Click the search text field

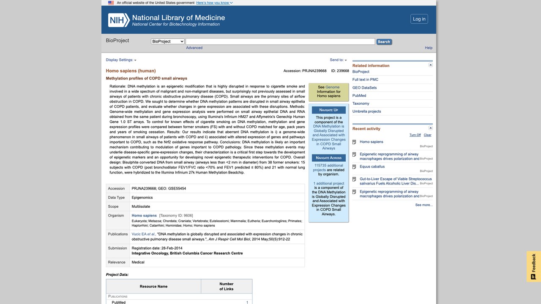[280, 41]
